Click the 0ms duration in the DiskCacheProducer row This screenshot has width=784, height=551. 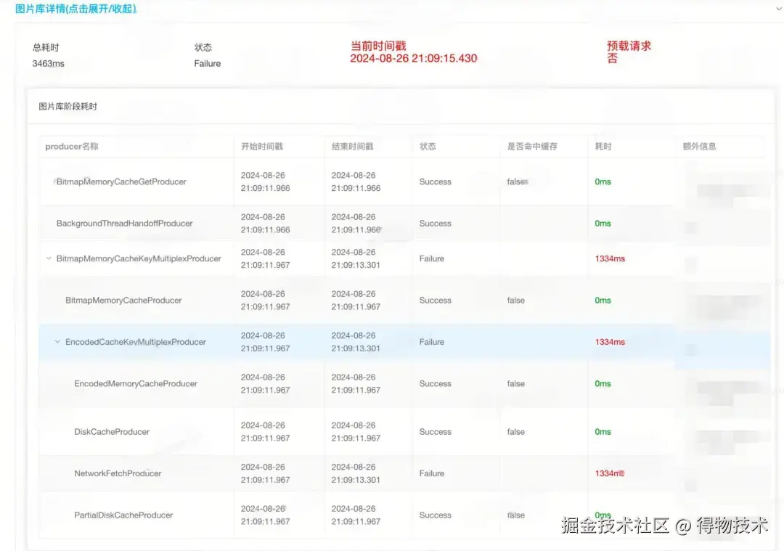click(x=603, y=432)
